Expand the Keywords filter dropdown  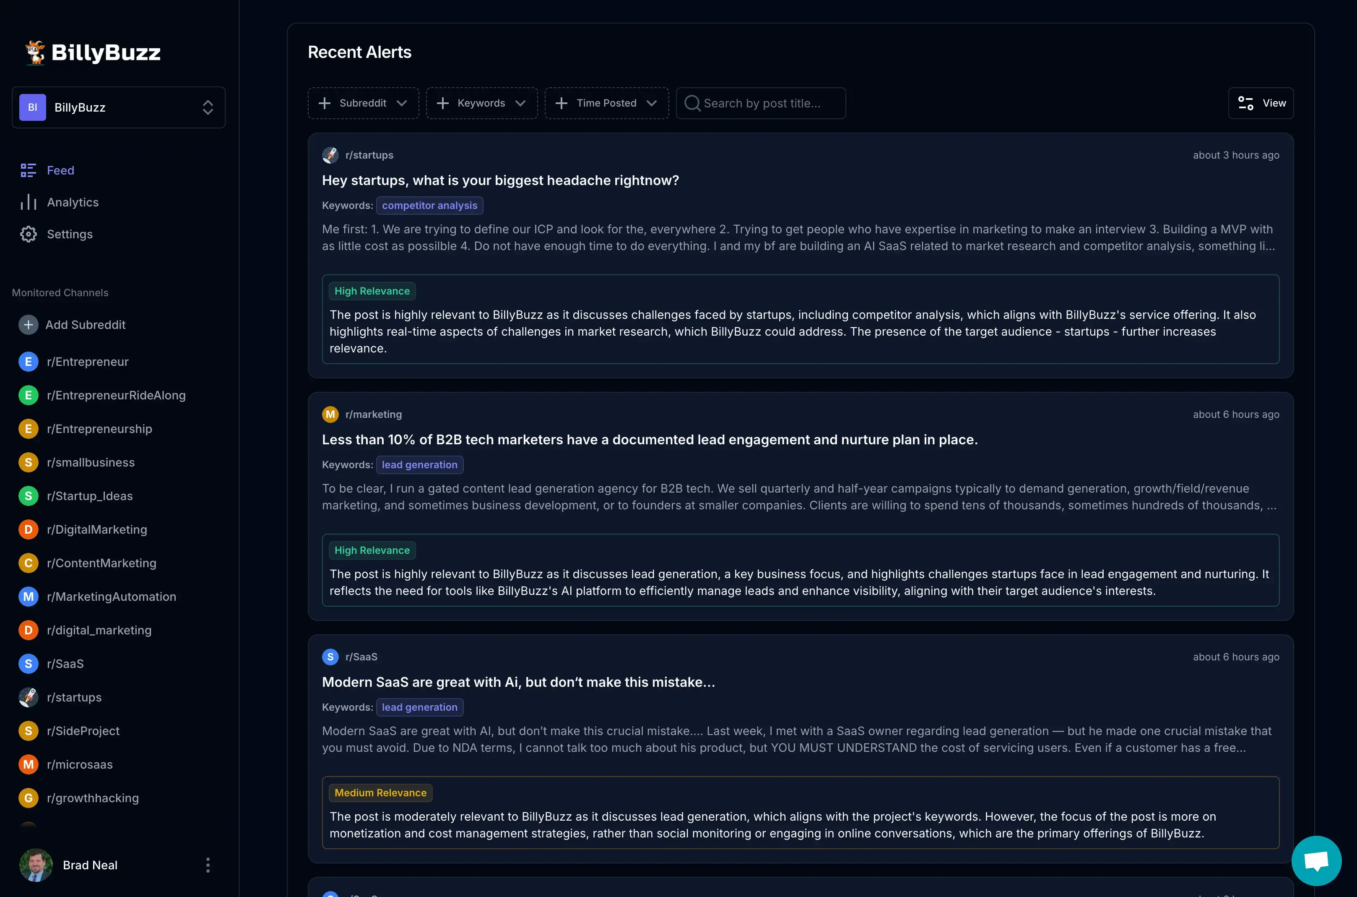[x=481, y=103]
